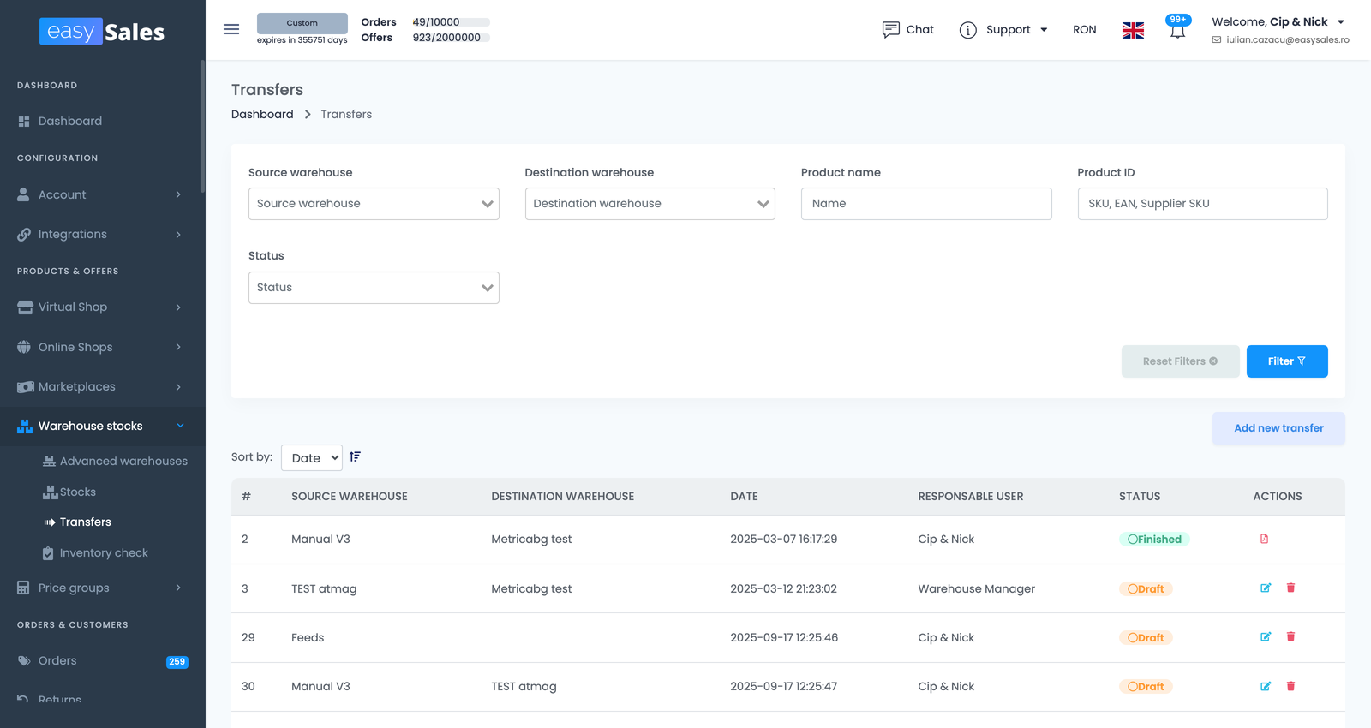Go to Dashboard in sidebar
Screen dimensions: 1371x728
60,122
